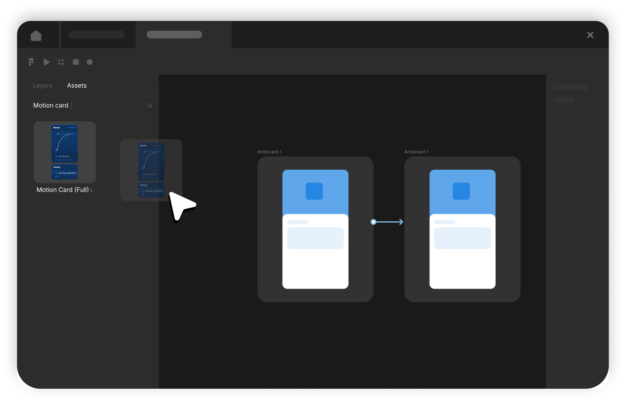This screenshot has height=402, width=626.
Task: Select the circle shape tool
Action: (x=90, y=62)
